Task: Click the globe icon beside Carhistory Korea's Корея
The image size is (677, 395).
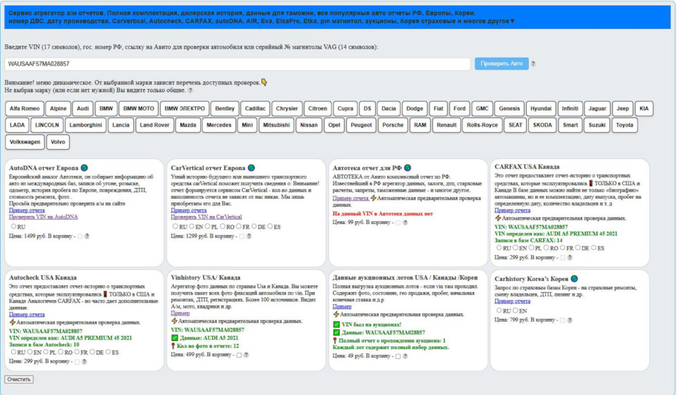Action: pos(574,279)
